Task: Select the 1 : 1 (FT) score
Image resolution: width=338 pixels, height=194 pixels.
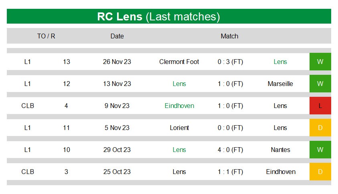Action: [x=230, y=172]
